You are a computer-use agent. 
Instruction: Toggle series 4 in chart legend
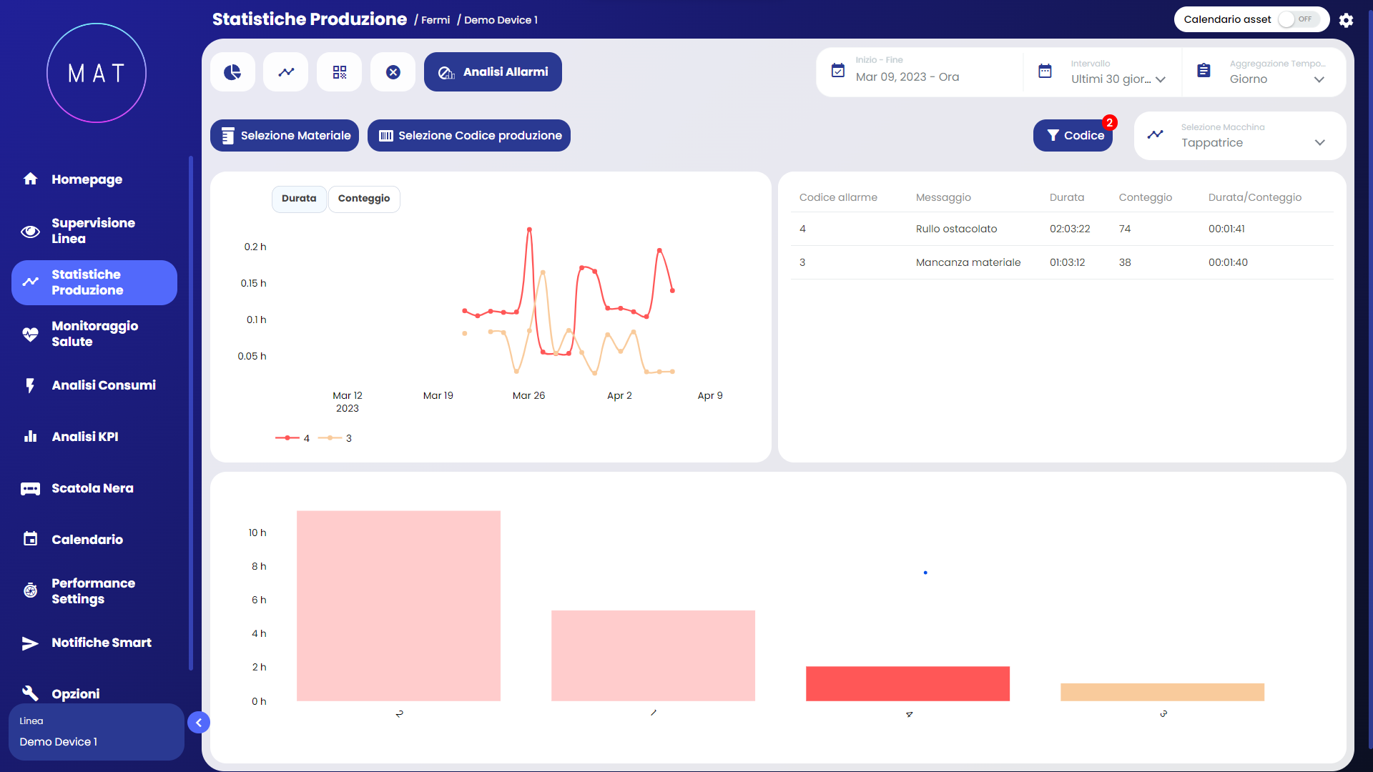(x=293, y=438)
